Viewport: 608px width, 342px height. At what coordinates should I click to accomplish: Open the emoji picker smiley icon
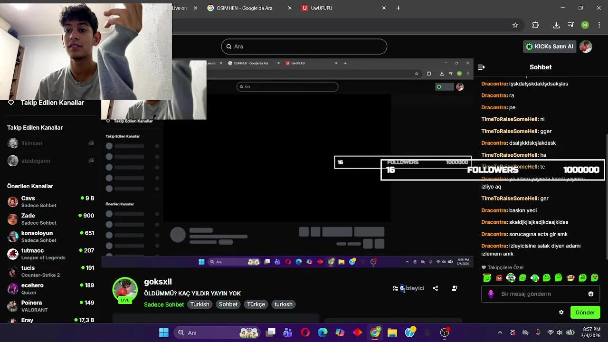591,294
